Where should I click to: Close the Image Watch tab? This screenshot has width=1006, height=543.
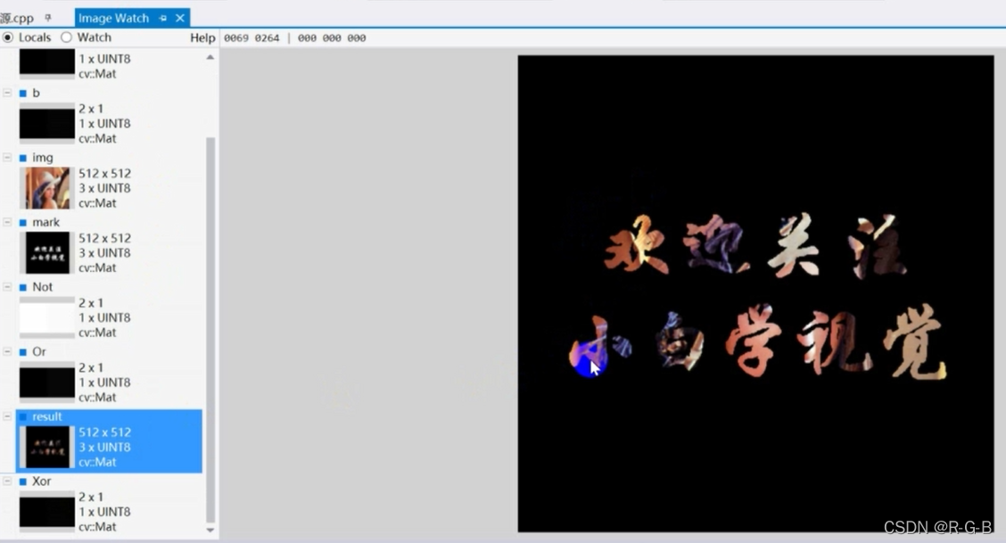pyautogui.click(x=180, y=18)
